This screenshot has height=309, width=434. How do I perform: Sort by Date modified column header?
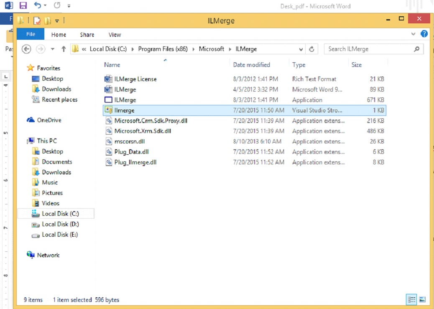[x=251, y=65]
